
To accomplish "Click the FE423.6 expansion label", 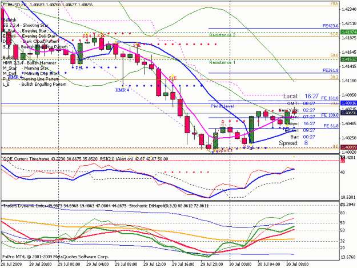I will (330, 26).
